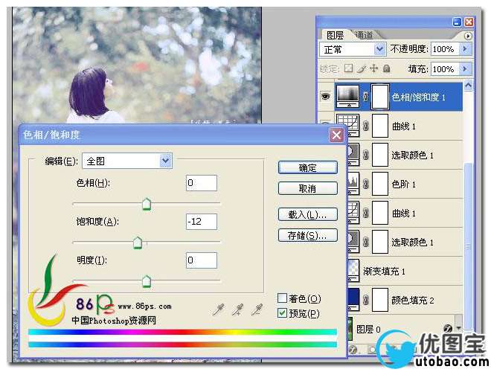Click the 色相(H) value field
The image size is (491, 372).
click(x=202, y=182)
